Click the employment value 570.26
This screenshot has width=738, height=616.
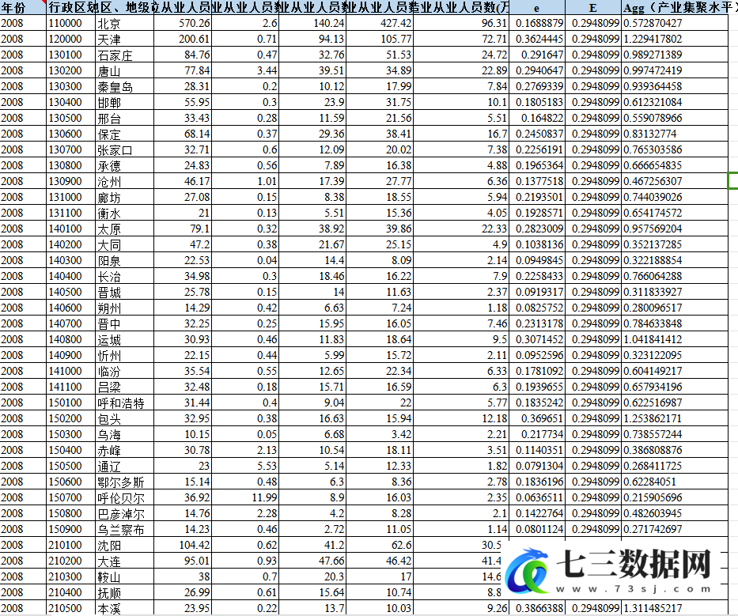(x=182, y=23)
